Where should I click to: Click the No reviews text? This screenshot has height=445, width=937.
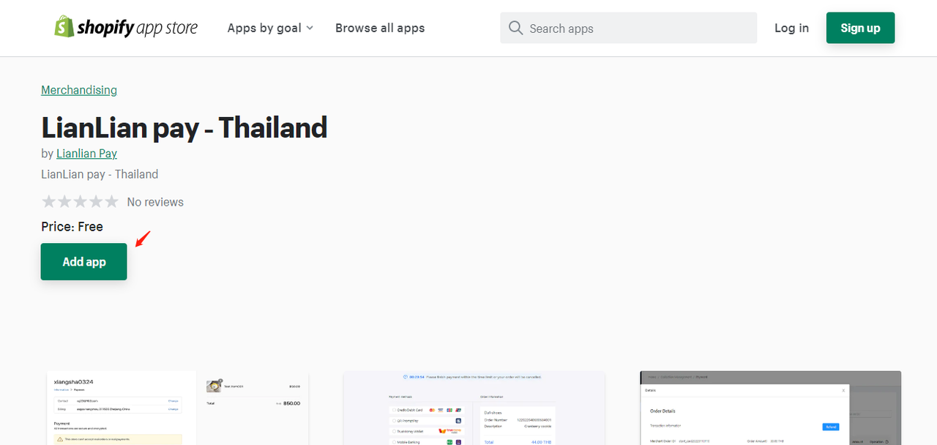155,202
